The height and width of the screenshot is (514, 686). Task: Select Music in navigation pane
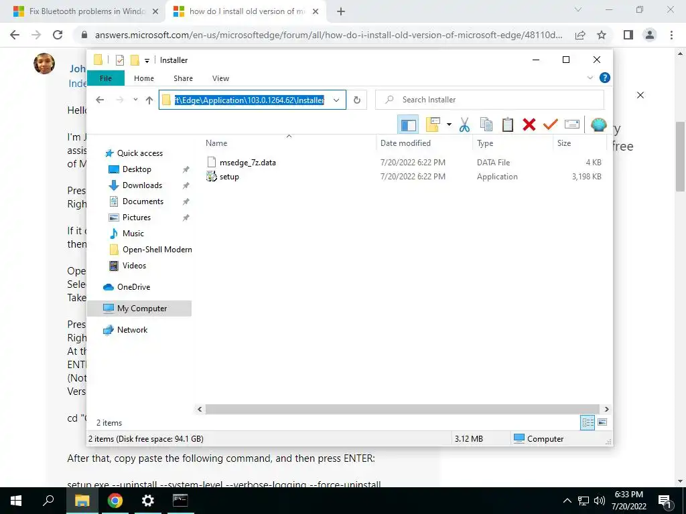pos(133,234)
